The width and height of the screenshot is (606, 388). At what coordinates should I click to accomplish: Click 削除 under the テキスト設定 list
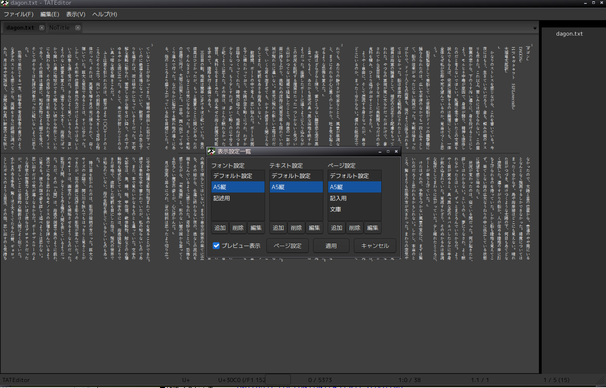[x=296, y=228]
